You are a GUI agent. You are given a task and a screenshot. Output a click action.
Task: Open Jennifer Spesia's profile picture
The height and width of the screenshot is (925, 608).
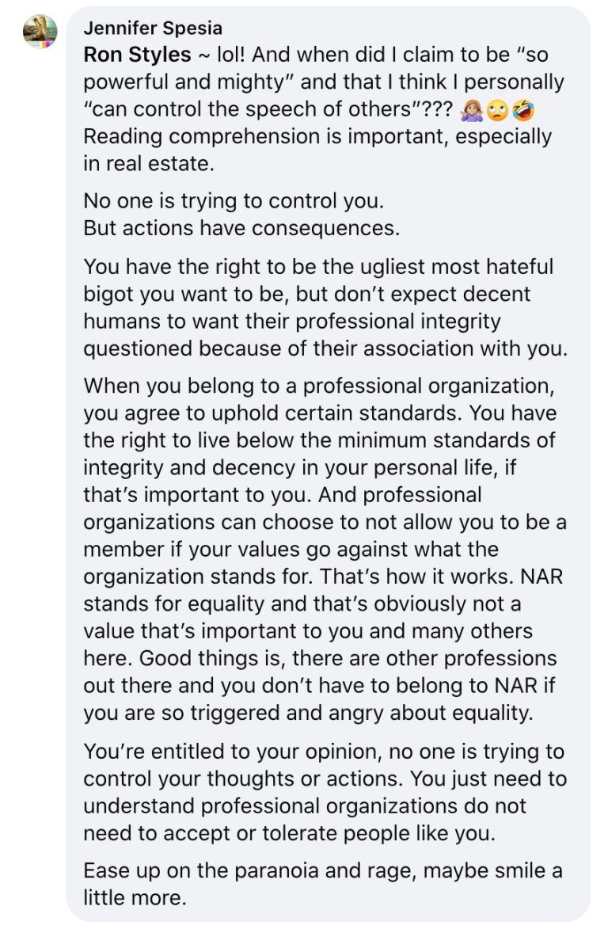click(x=40, y=31)
